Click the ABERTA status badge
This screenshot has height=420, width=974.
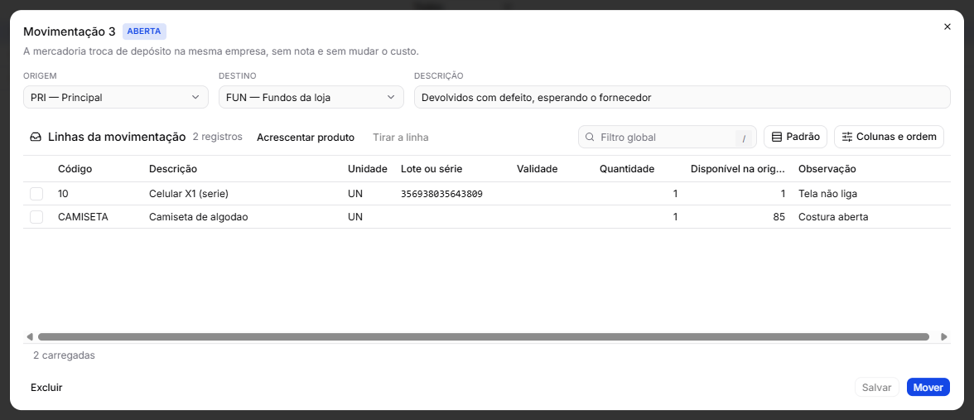144,31
